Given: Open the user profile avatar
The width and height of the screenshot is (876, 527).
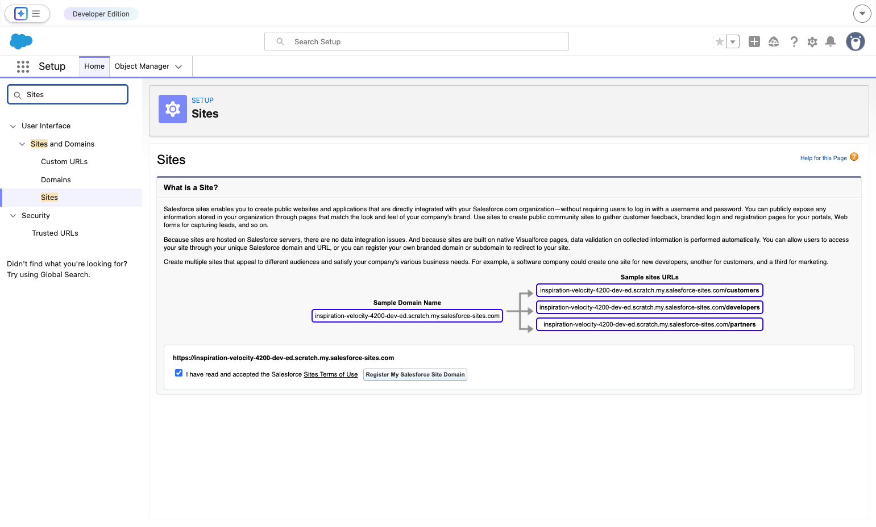Looking at the screenshot, I should (x=856, y=41).
